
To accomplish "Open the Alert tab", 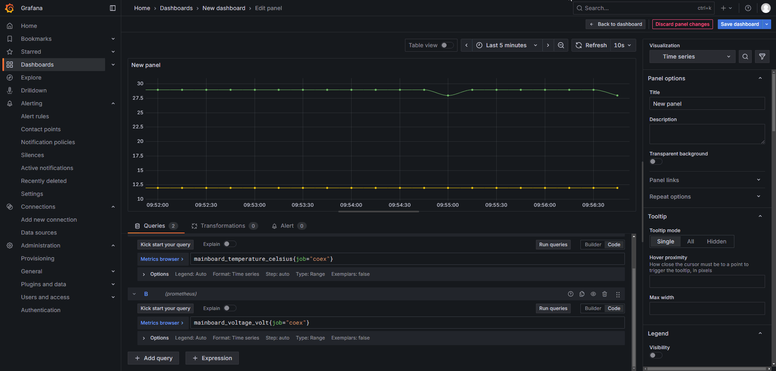I will pos(287,226).
